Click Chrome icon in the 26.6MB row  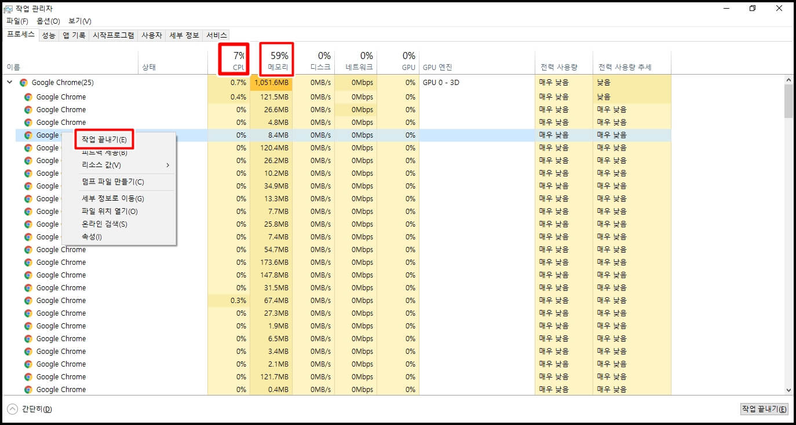[28, 110]
